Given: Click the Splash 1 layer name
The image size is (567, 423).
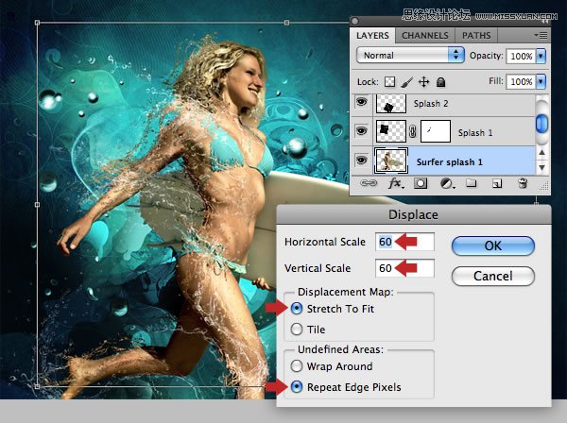Looking at the screenshot, I should [x=475, y=132].
